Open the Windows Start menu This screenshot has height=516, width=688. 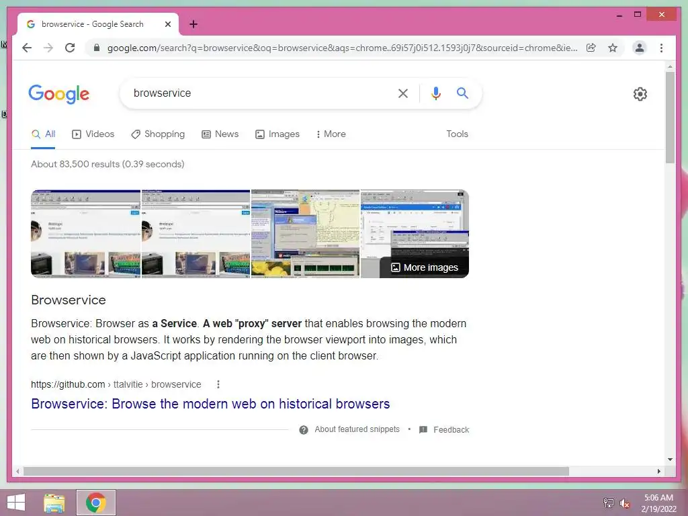tap(16, 503)
